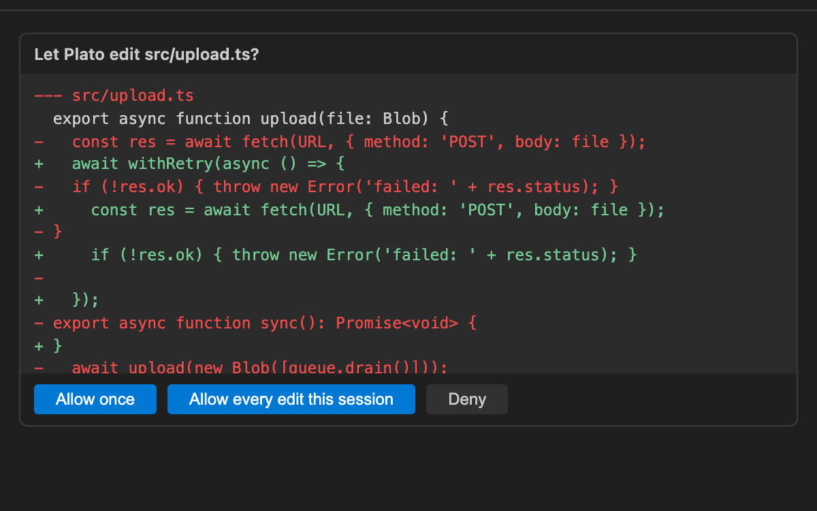Screen dimensions: 817x511
Task: Click the removed '- }' closing brace line
Action: click(48, 232)
